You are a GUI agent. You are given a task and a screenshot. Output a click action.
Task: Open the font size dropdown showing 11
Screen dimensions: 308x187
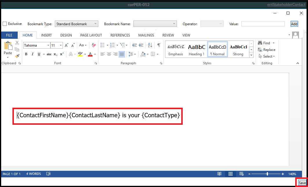(x=61, y=45)
